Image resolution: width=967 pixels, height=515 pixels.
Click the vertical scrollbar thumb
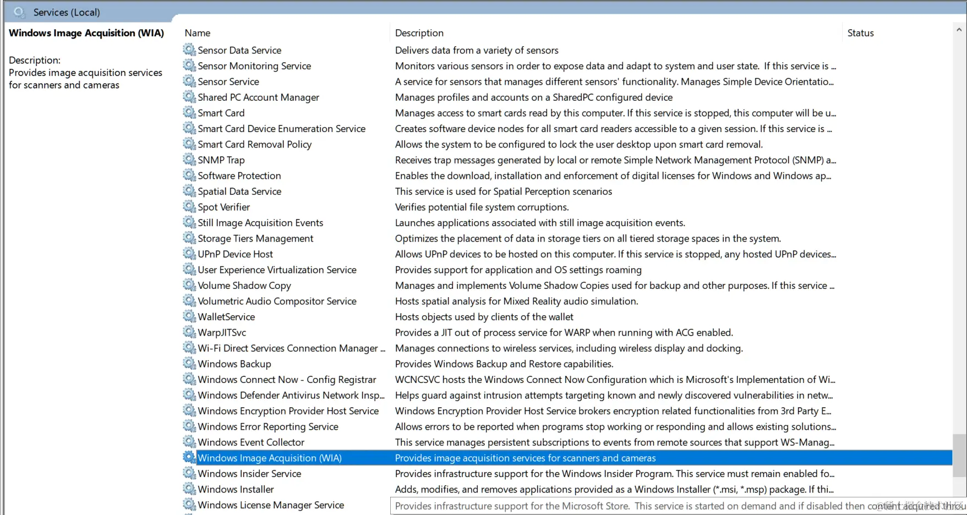959,456
